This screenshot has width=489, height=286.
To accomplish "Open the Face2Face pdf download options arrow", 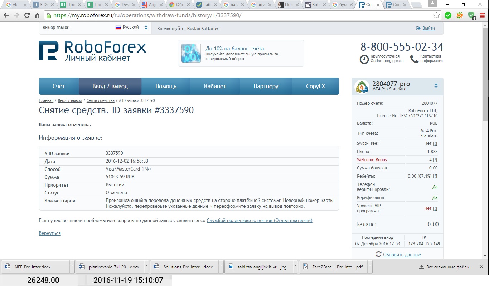I will [x=370, y=266].
